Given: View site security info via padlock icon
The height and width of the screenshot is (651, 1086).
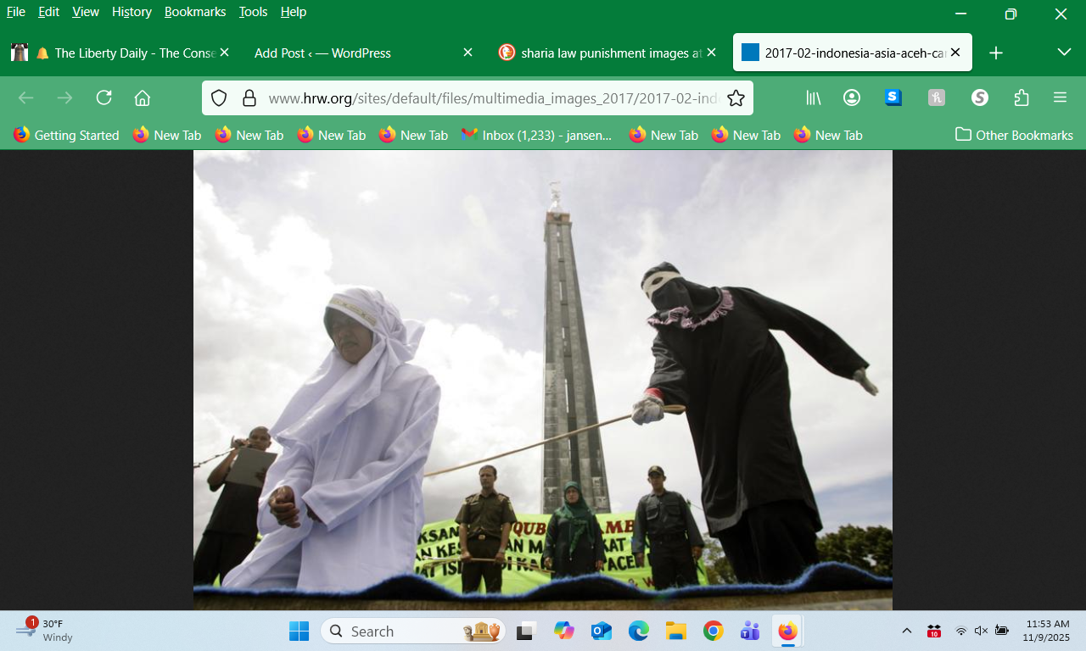Looking at the screenshot, I should click(x=249, y=98).
